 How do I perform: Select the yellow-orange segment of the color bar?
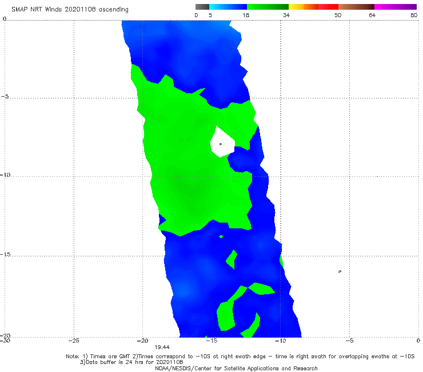303,7
